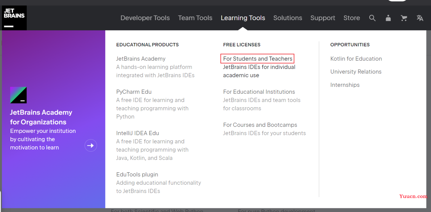Go to the Store menu item
Image resolution: width=431 pixels, height=212 pixels.
click(x=352, y=18)
